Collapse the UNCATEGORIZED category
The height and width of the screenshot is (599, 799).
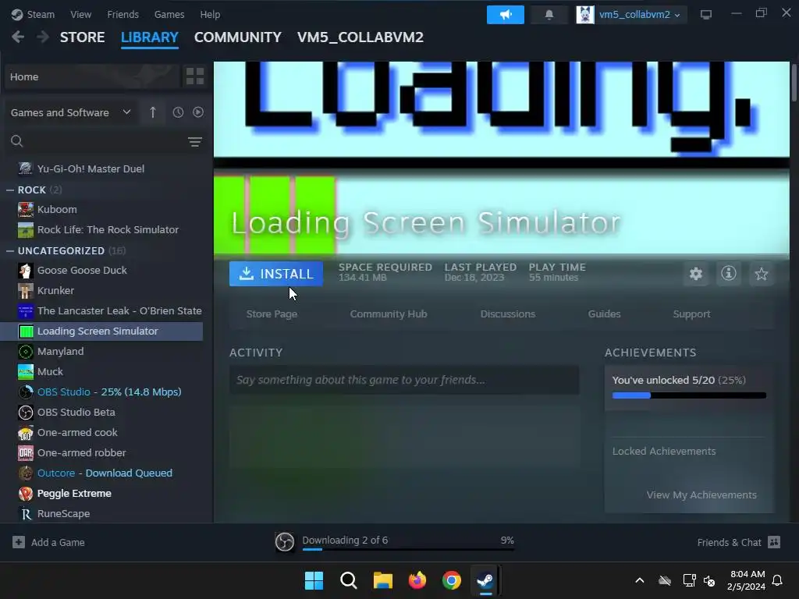10,251
